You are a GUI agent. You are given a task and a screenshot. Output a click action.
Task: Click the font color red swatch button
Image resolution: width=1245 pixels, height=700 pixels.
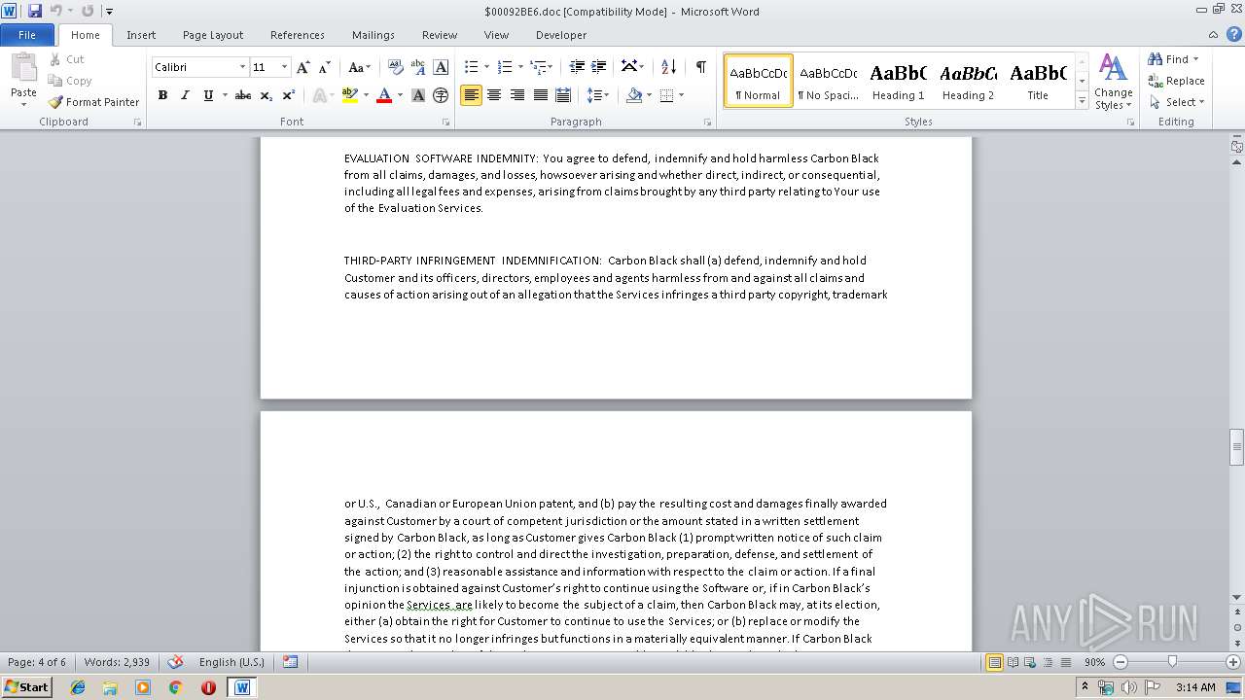coord(384,95)
